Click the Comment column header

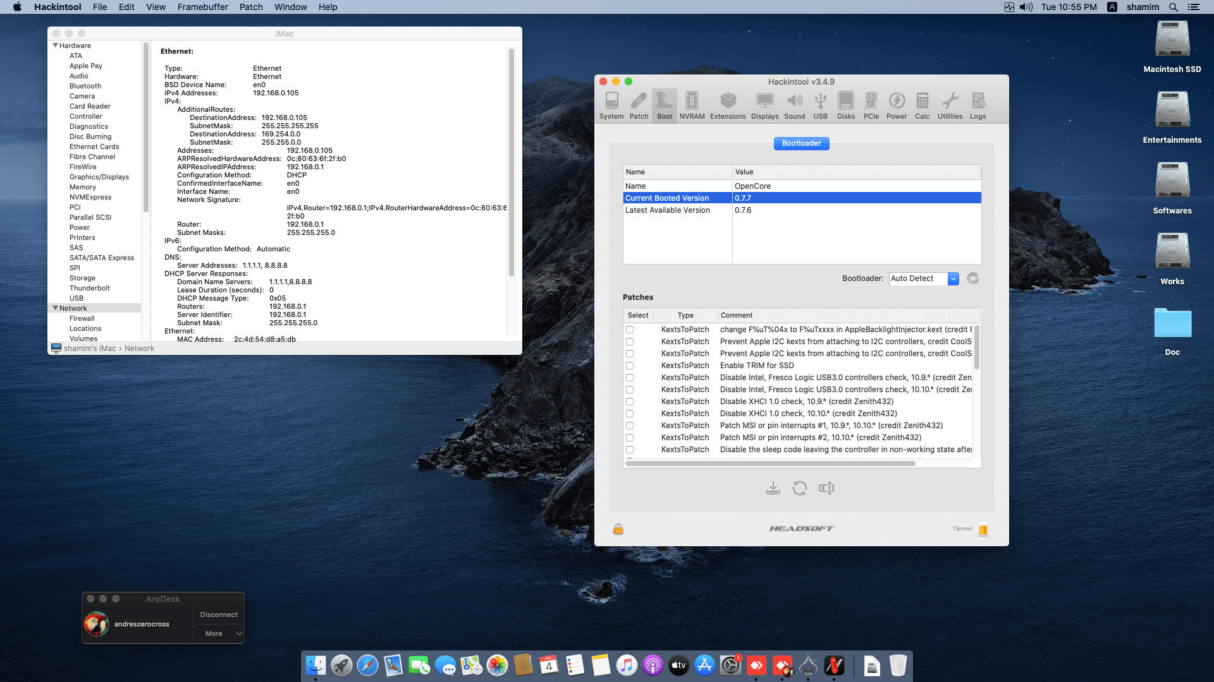pos(849,315)
